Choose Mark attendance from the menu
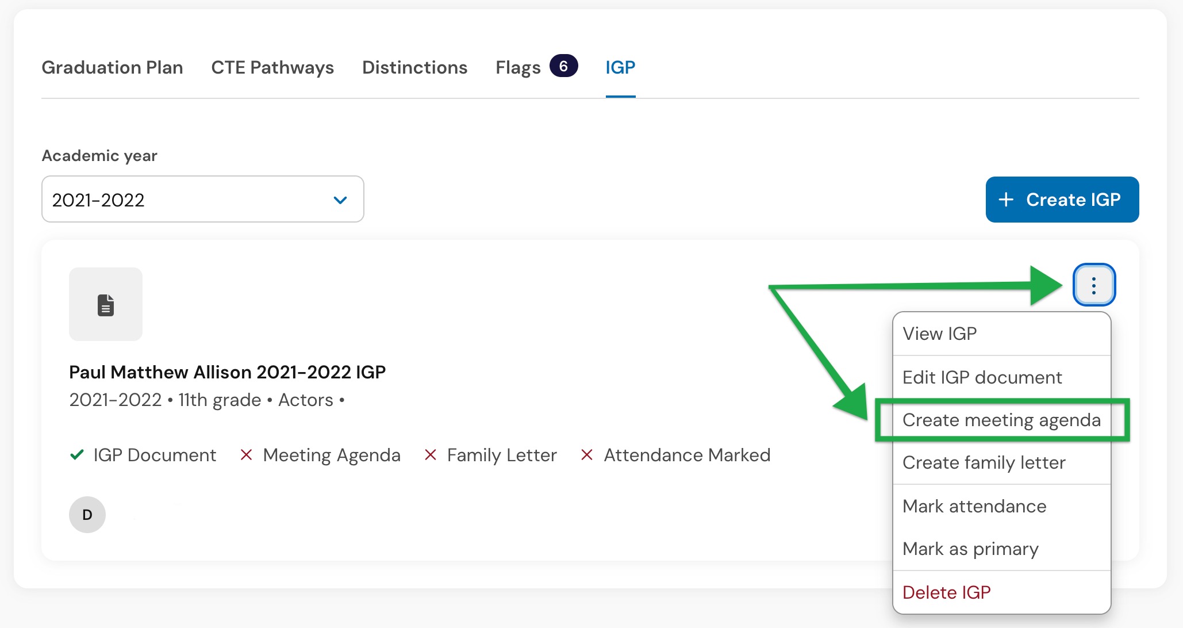The width and height of the screenshot is (1183, 628). (1002, 506)
